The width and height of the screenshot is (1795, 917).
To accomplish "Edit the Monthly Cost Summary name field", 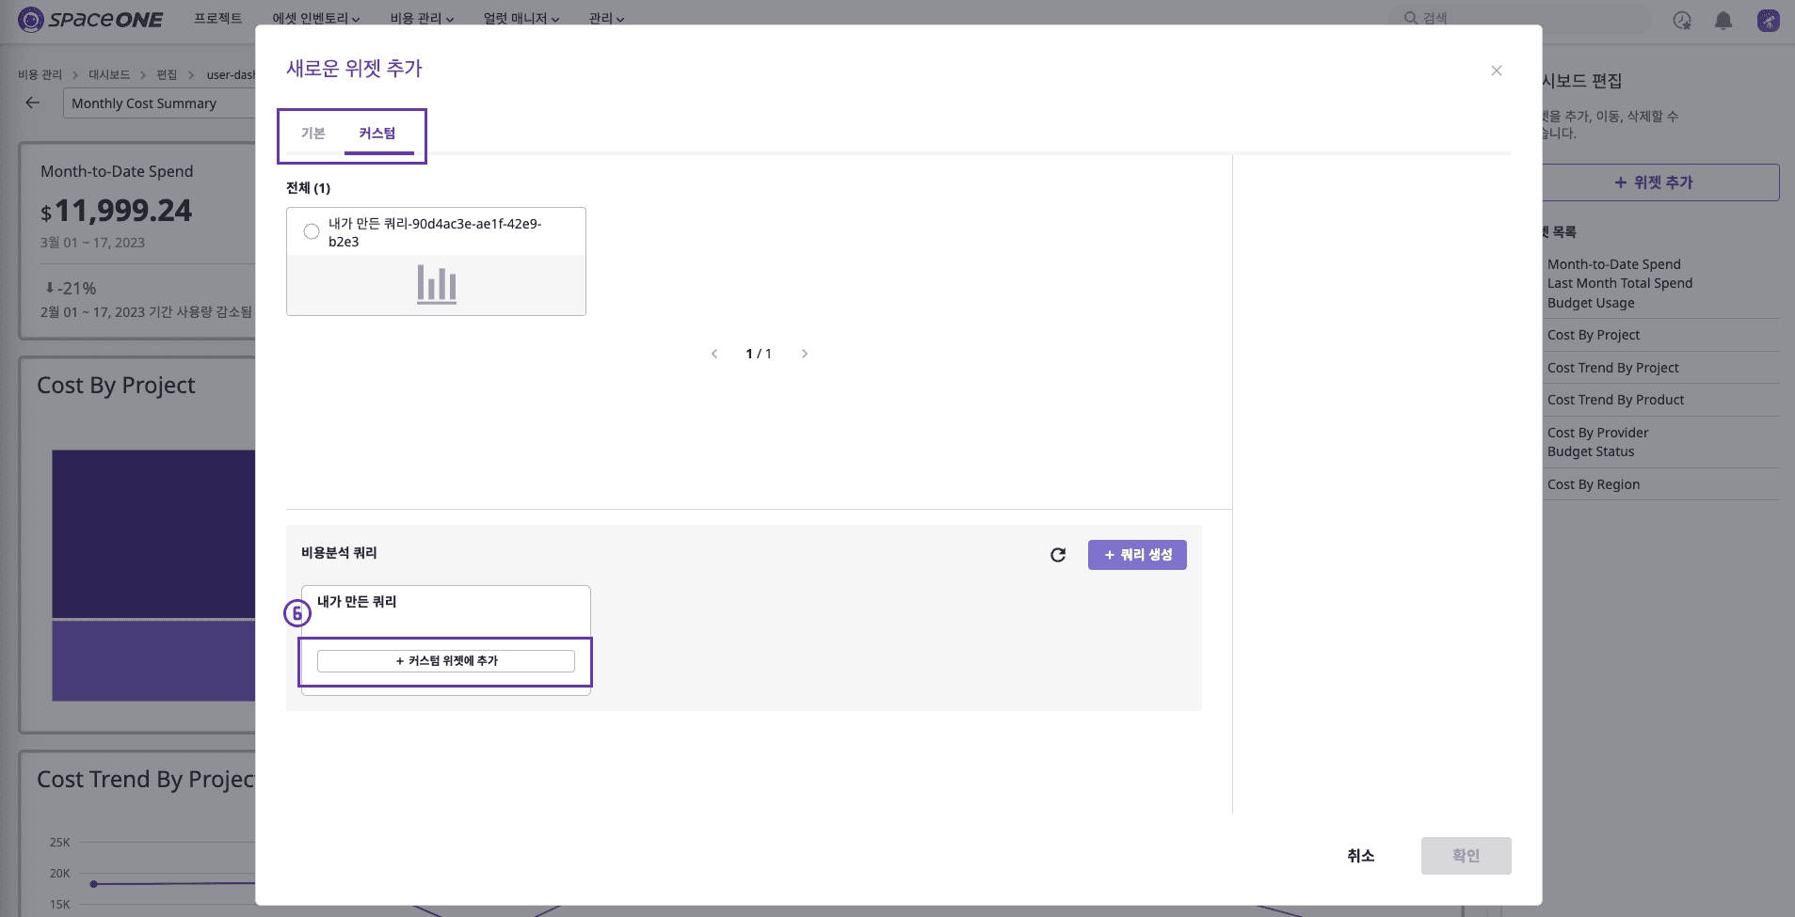I will [160, 103].
